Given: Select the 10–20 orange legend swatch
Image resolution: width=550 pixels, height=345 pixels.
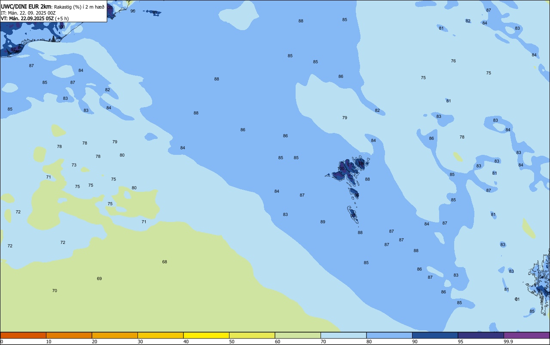Looking at the screenshot, I should tap(69, 335).
